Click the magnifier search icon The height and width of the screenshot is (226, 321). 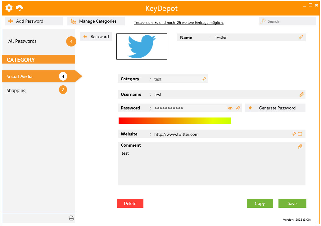coord(263,21)
